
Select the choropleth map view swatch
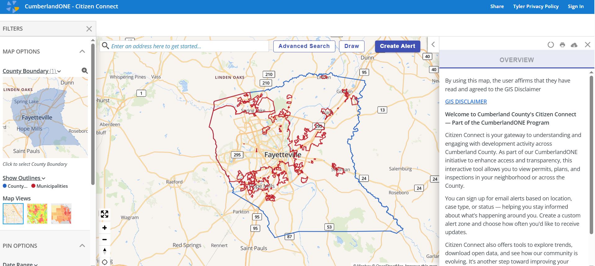pos(61,213)
